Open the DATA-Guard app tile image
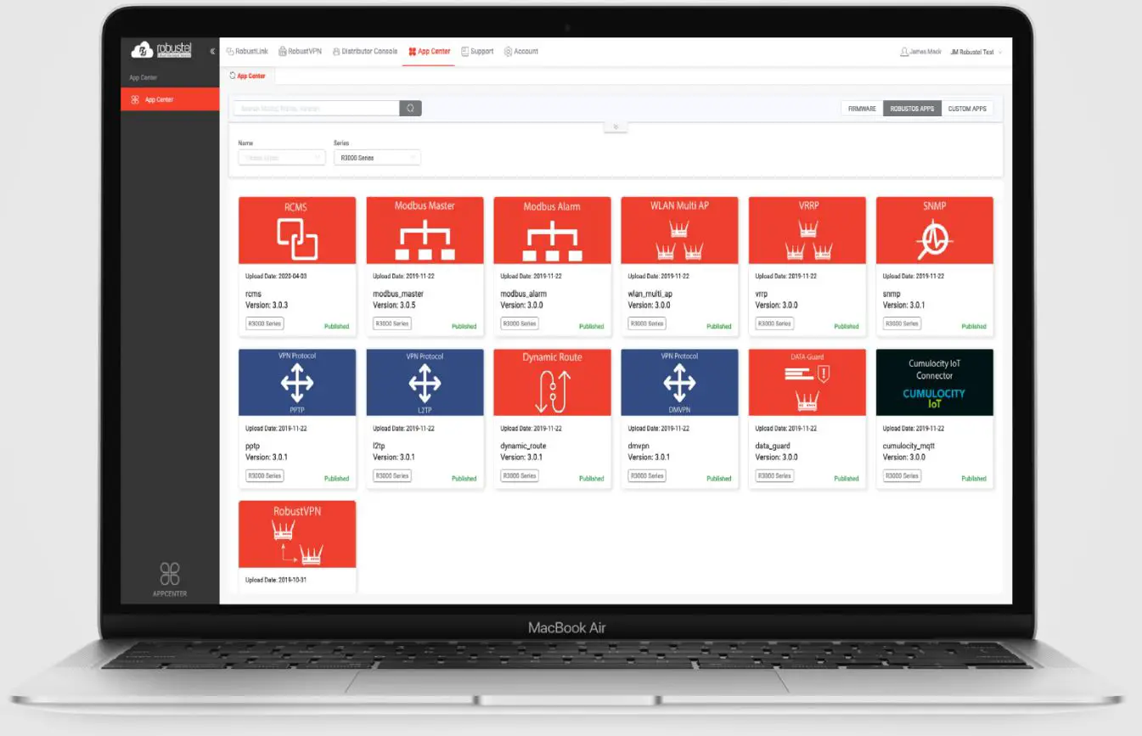 point(807,382)
